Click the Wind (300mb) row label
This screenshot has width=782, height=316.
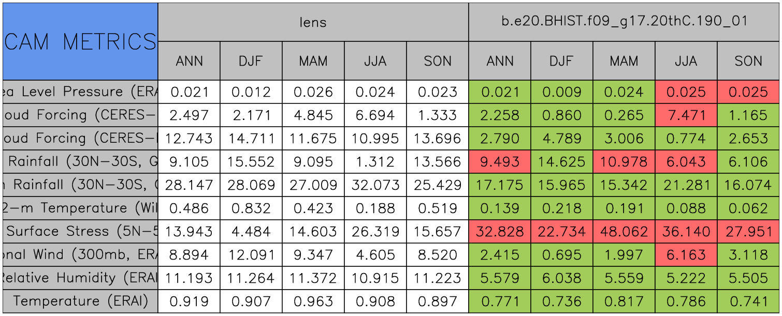(80, 254)
